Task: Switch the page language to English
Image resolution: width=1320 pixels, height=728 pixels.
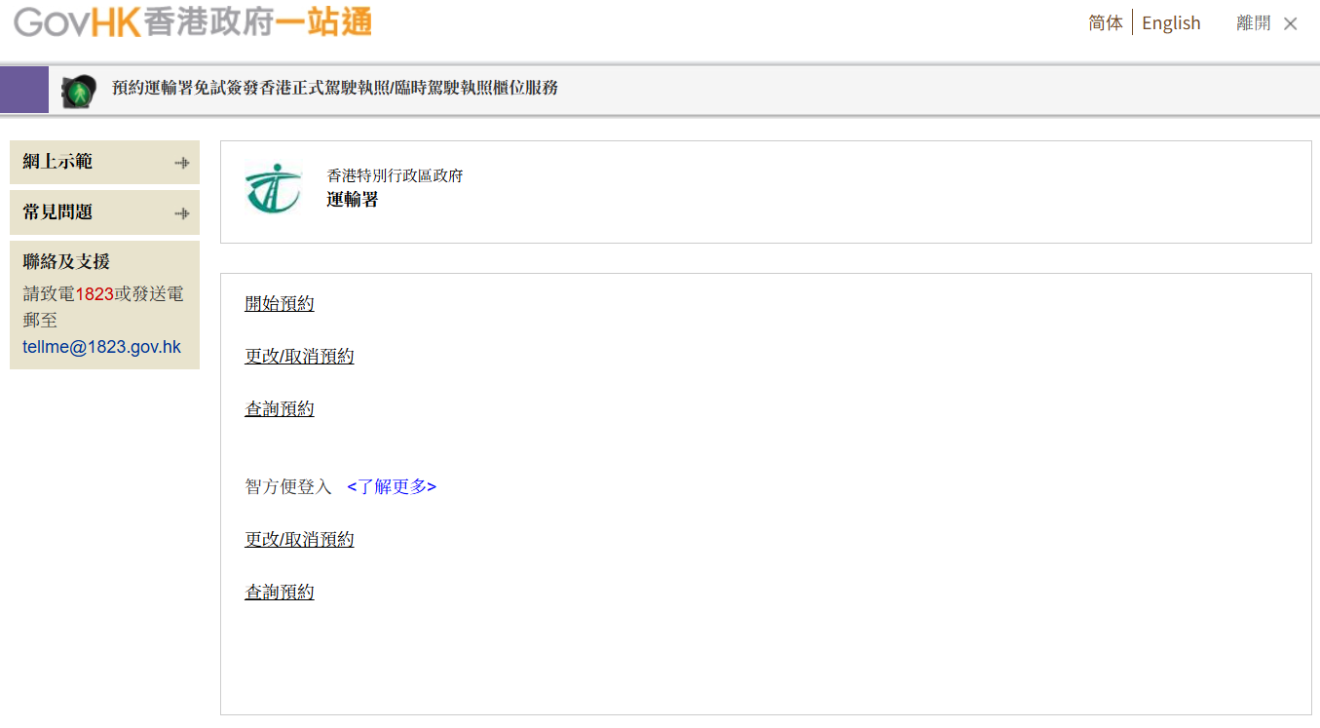Action: coord(1171,22)
